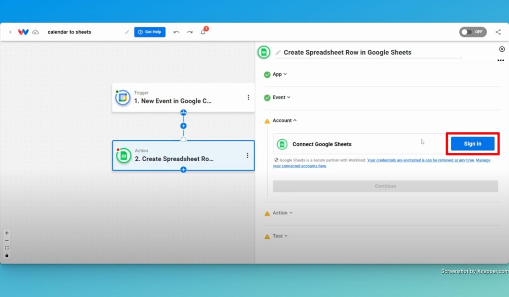Screen dimensions: 509x297
Task: Fit the canvas to view
Action: coord(7,248)
